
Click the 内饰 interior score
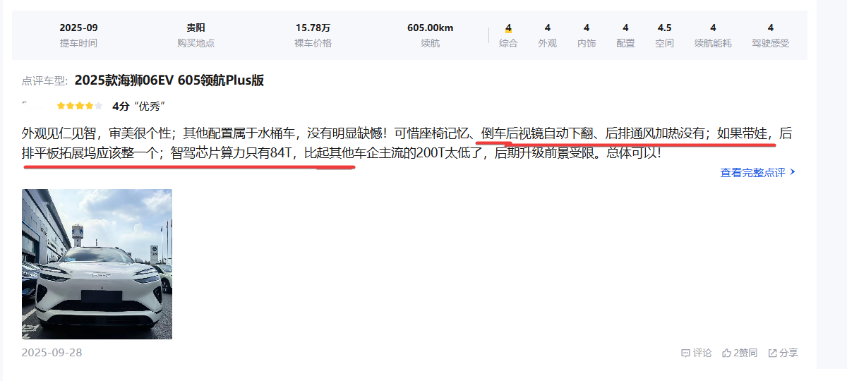587,28
